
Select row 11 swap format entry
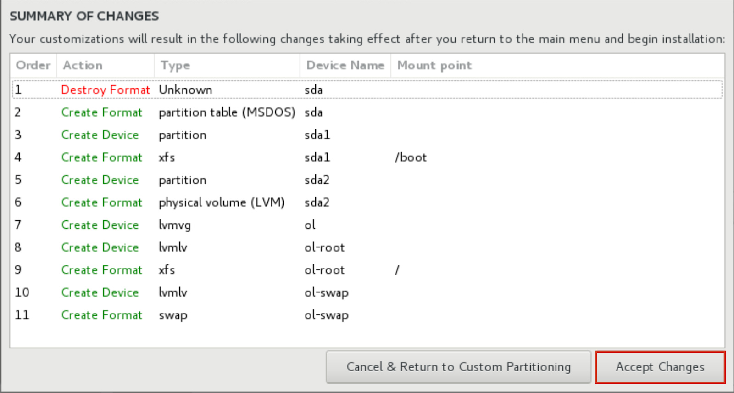tap(367, 314)
